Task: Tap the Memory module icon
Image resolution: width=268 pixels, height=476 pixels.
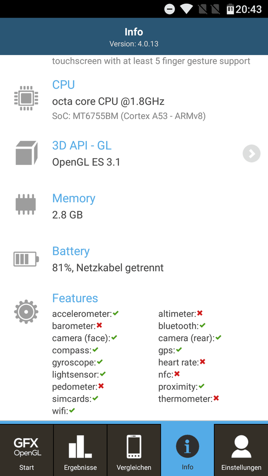Action: [x=26, y=205]
